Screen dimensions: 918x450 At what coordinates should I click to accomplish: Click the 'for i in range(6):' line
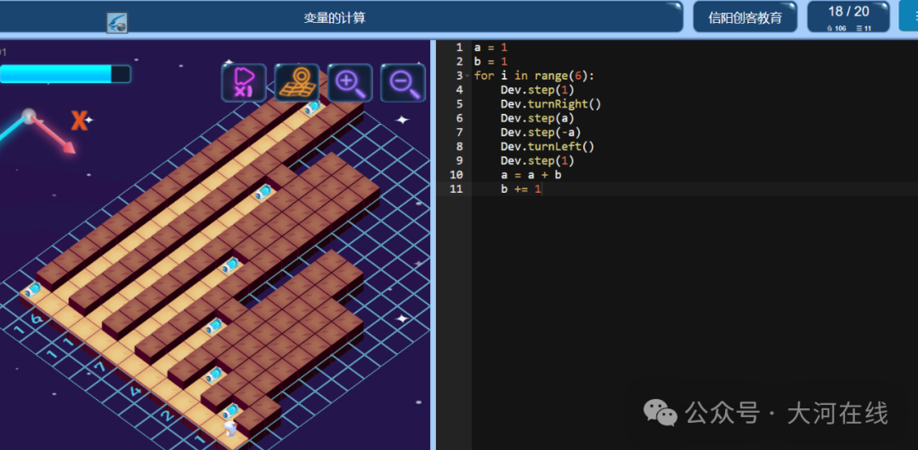click(534, 76)
